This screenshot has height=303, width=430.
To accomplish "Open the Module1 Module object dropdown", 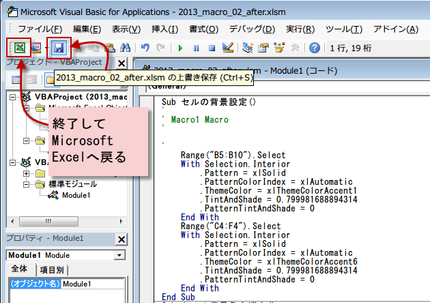I will (x=119, y=255).
